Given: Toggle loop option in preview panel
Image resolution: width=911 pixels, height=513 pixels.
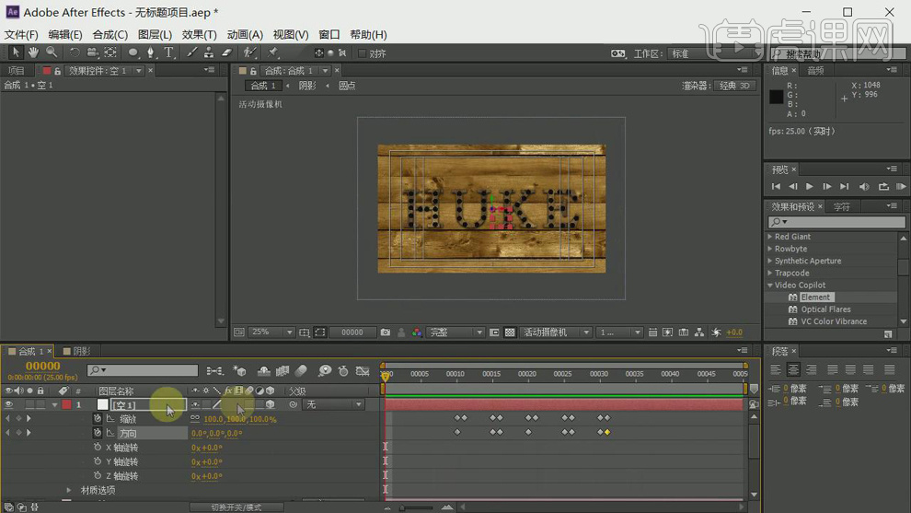Looking at the screenshot, I should coord(883,187).
